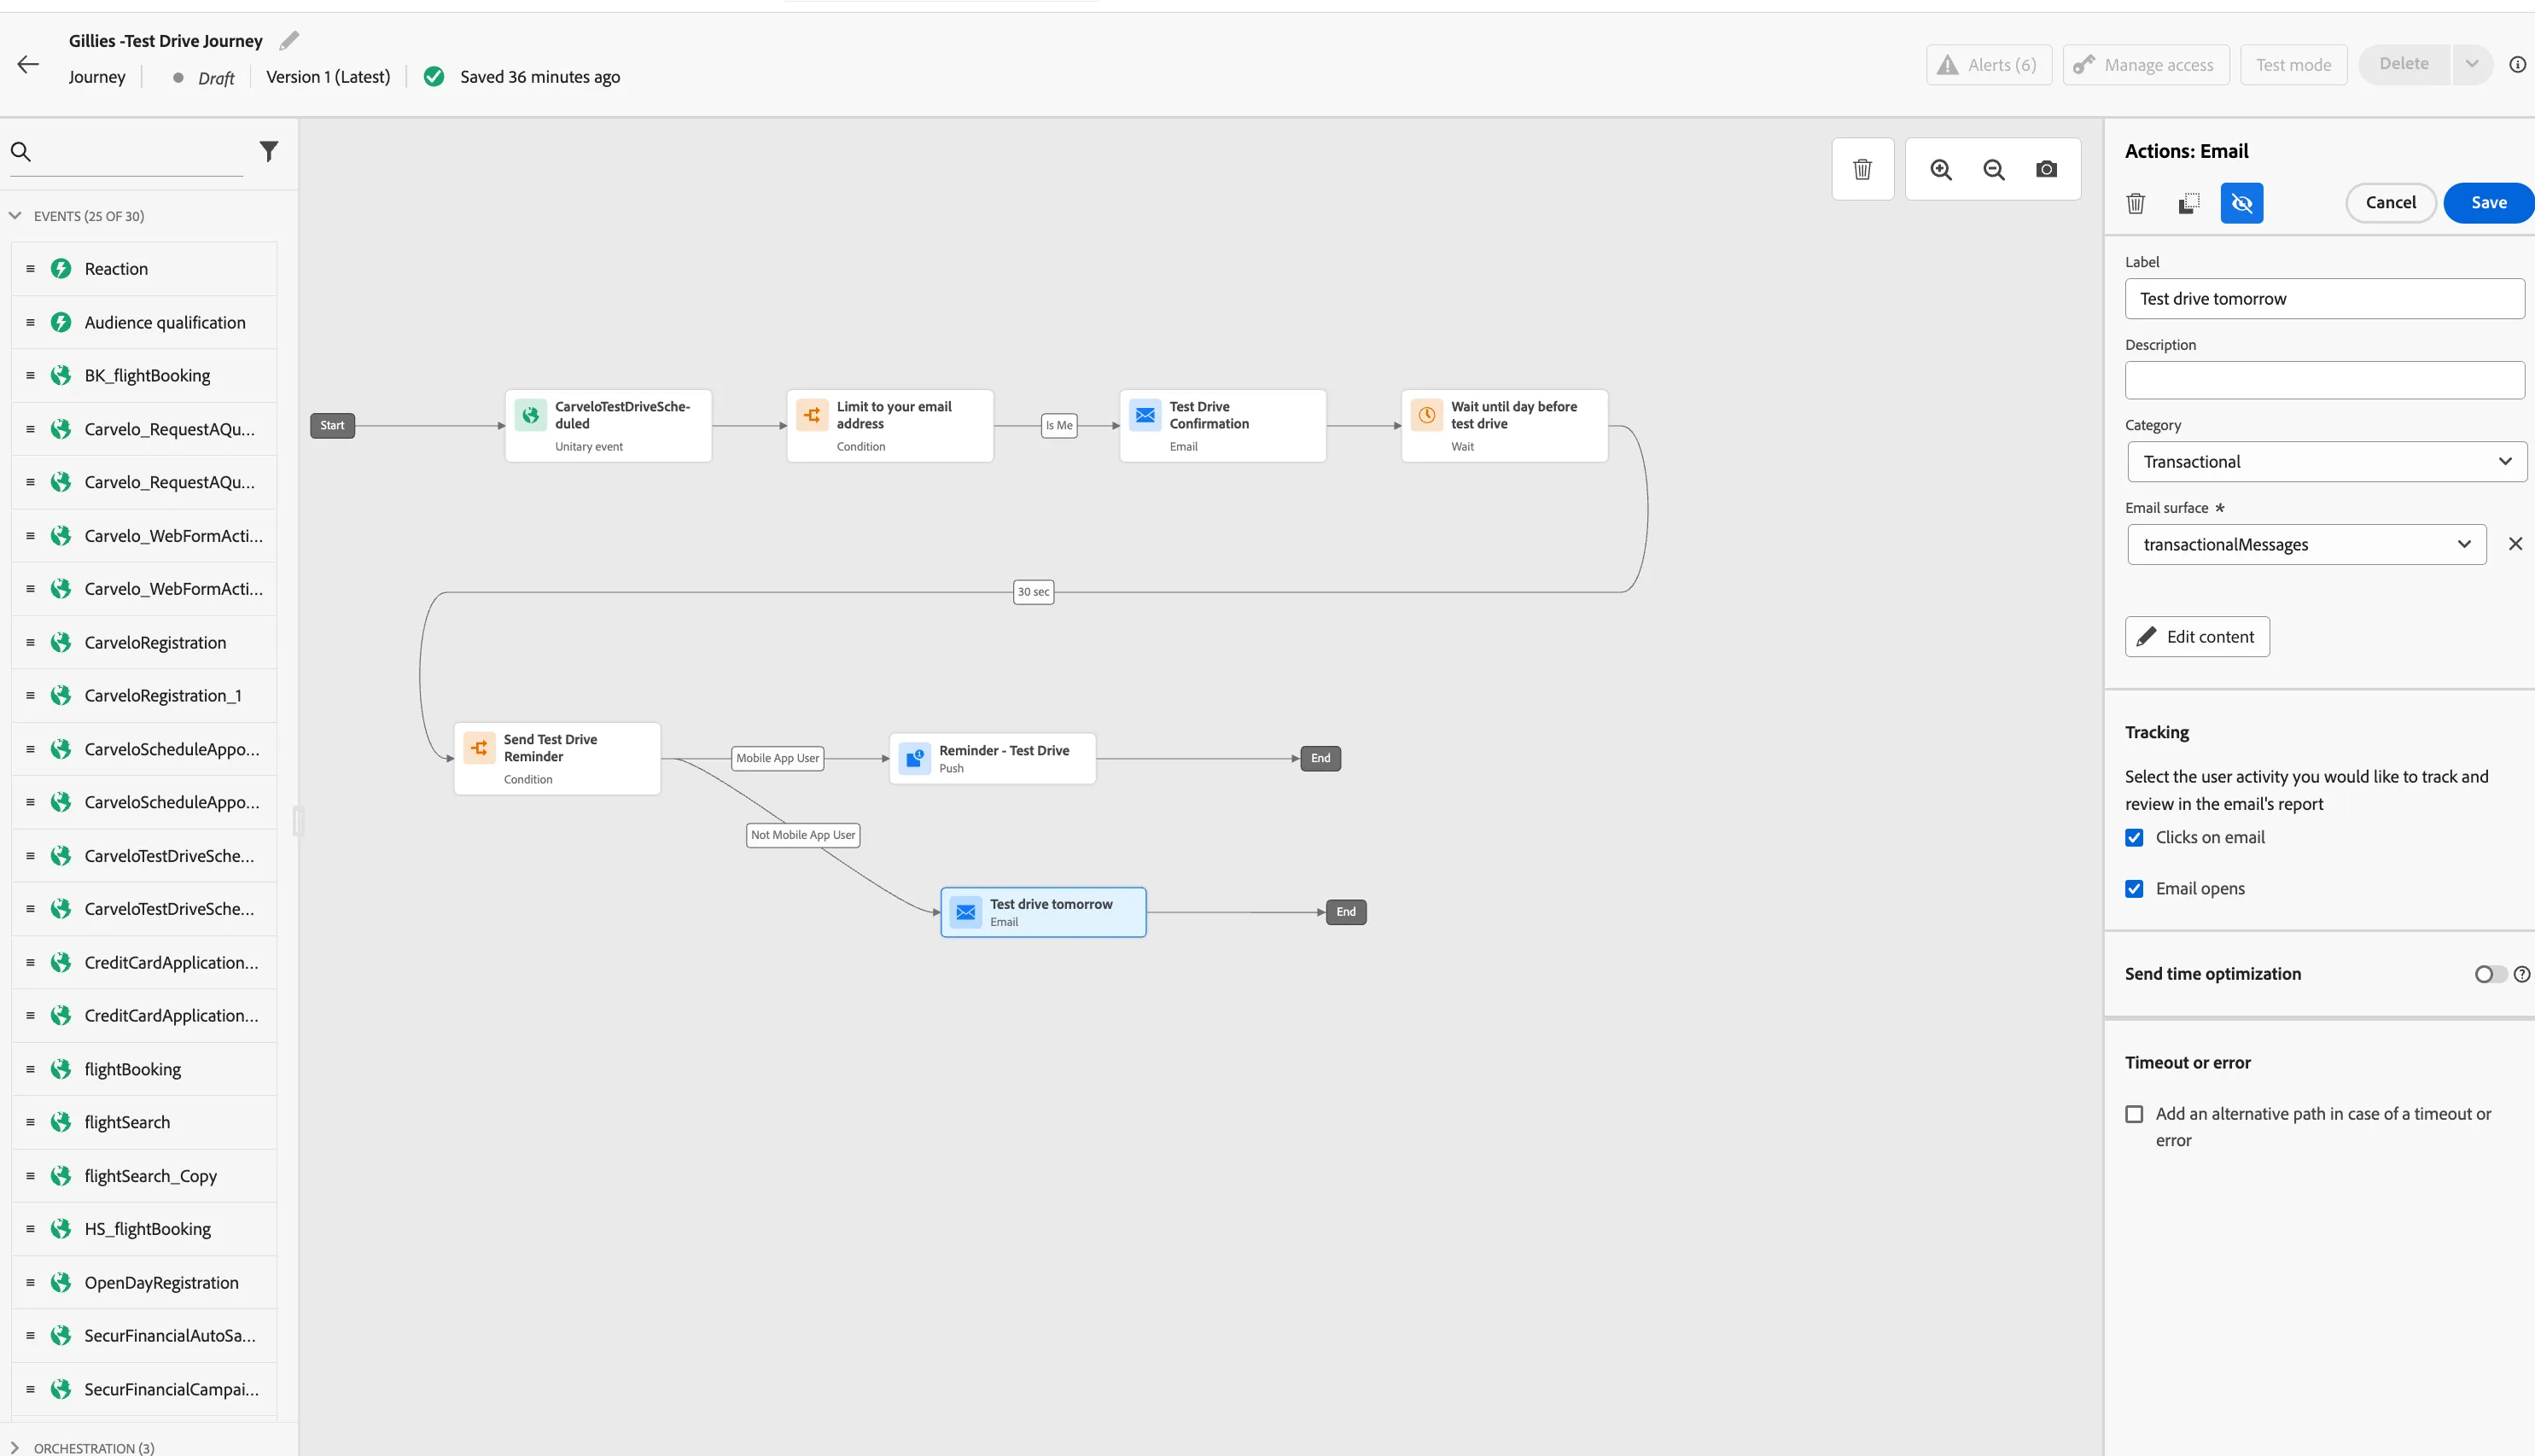Viewport: 2535px width, 1456px height.
Task: Select the Reminder - Test Drive push node
Action: (x=992, y=758)
